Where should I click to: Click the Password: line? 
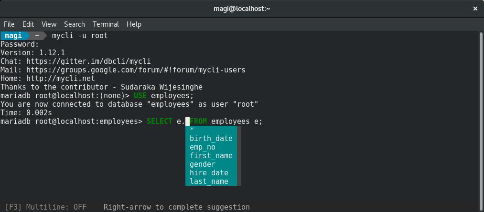tap(20, 44)
